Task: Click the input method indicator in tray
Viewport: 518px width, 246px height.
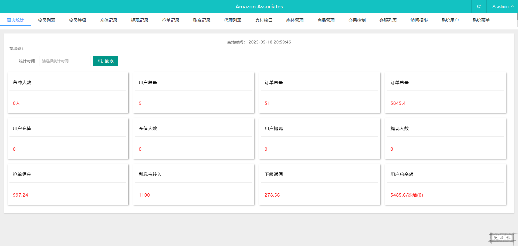Action: 496,238
